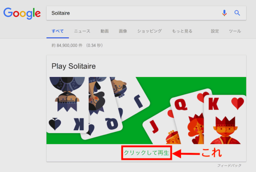This screenshot has width=256, height=172.
Task: Go to the ショッピング tab
Action: point(149,31)
